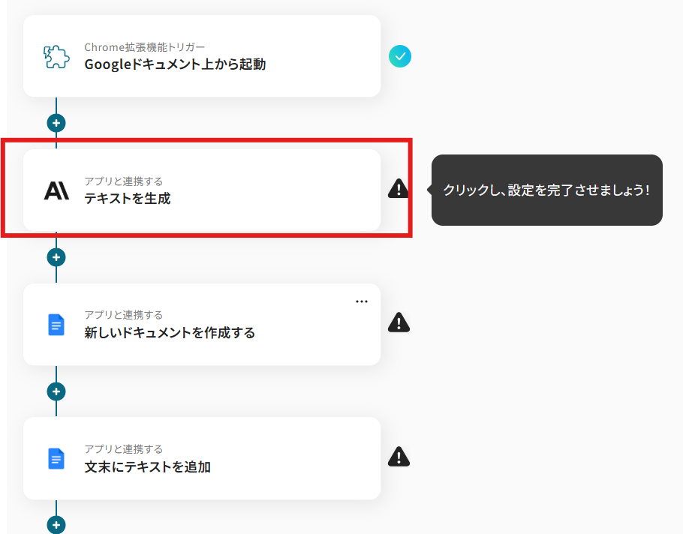Add a step below the Chrome trigger
The height and width of the screenshot is (534, 683).
(56, 122)
